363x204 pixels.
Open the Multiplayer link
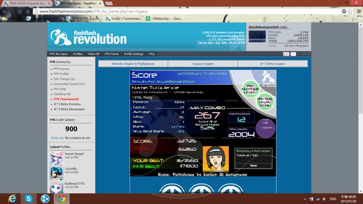[x=146, y=64]
